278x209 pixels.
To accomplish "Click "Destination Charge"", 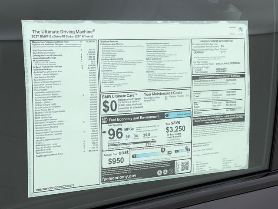I will [44, 152].
